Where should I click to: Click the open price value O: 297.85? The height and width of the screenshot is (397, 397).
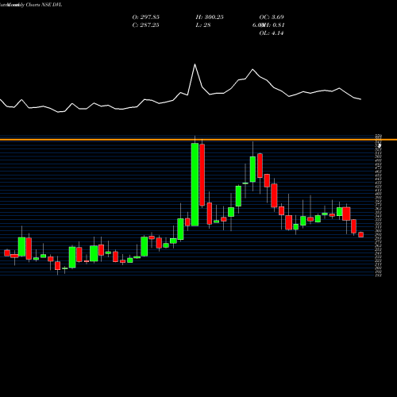tap(146, 17)
